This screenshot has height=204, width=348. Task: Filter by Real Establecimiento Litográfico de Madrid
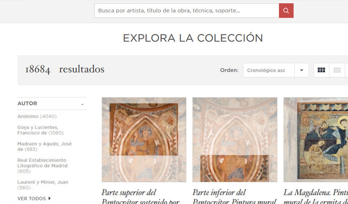tap(43, 166)
